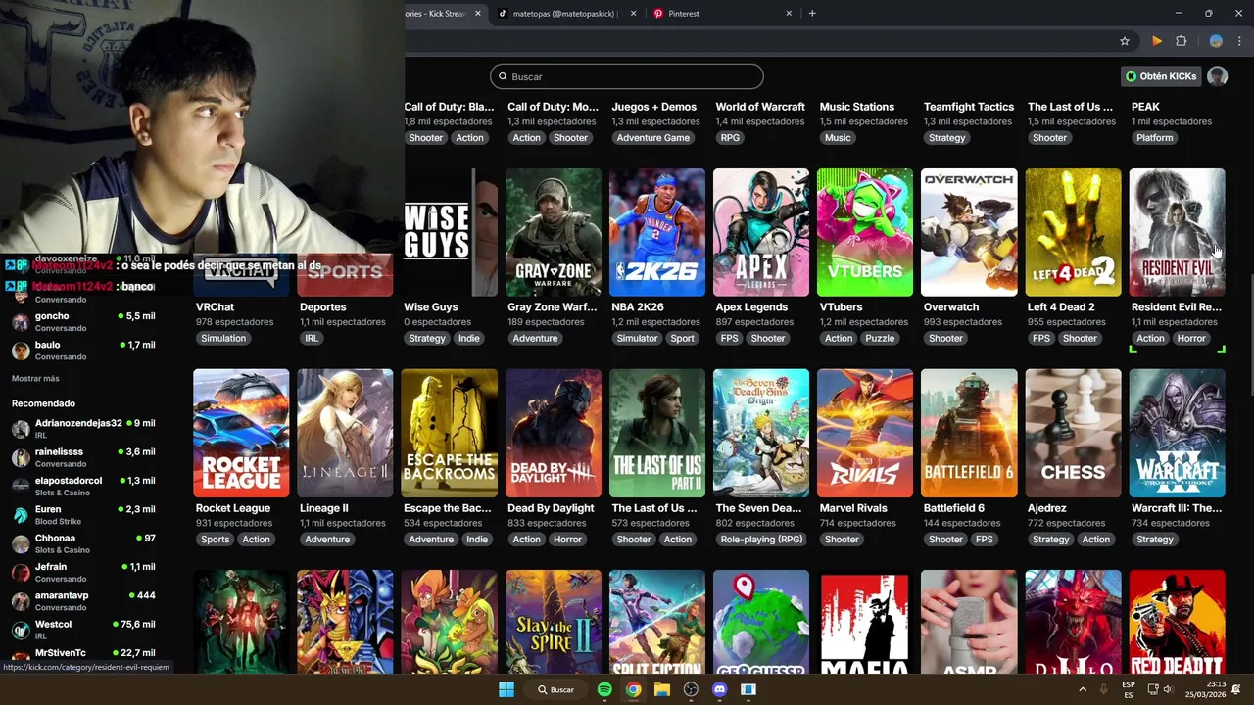
Task: Open Resident Evil Requiem category cover
Action: click(x=1177, y=232)
